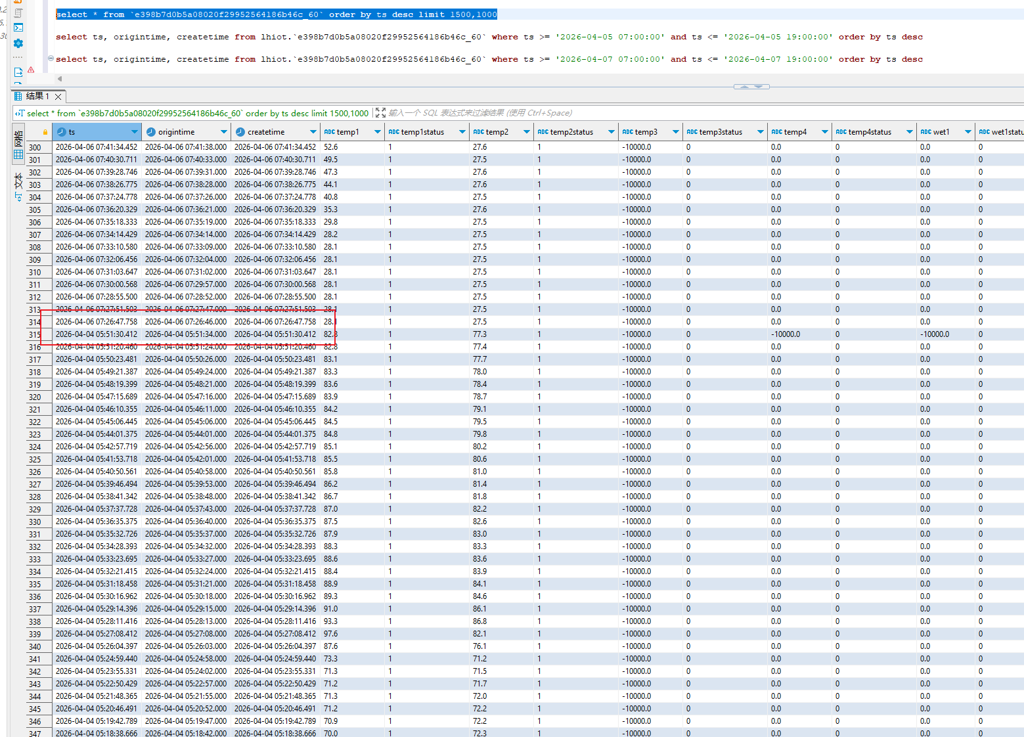Viewport: 1024px width, 737px height.
Task: Click the export script file icon
Action: click(18, 72)
